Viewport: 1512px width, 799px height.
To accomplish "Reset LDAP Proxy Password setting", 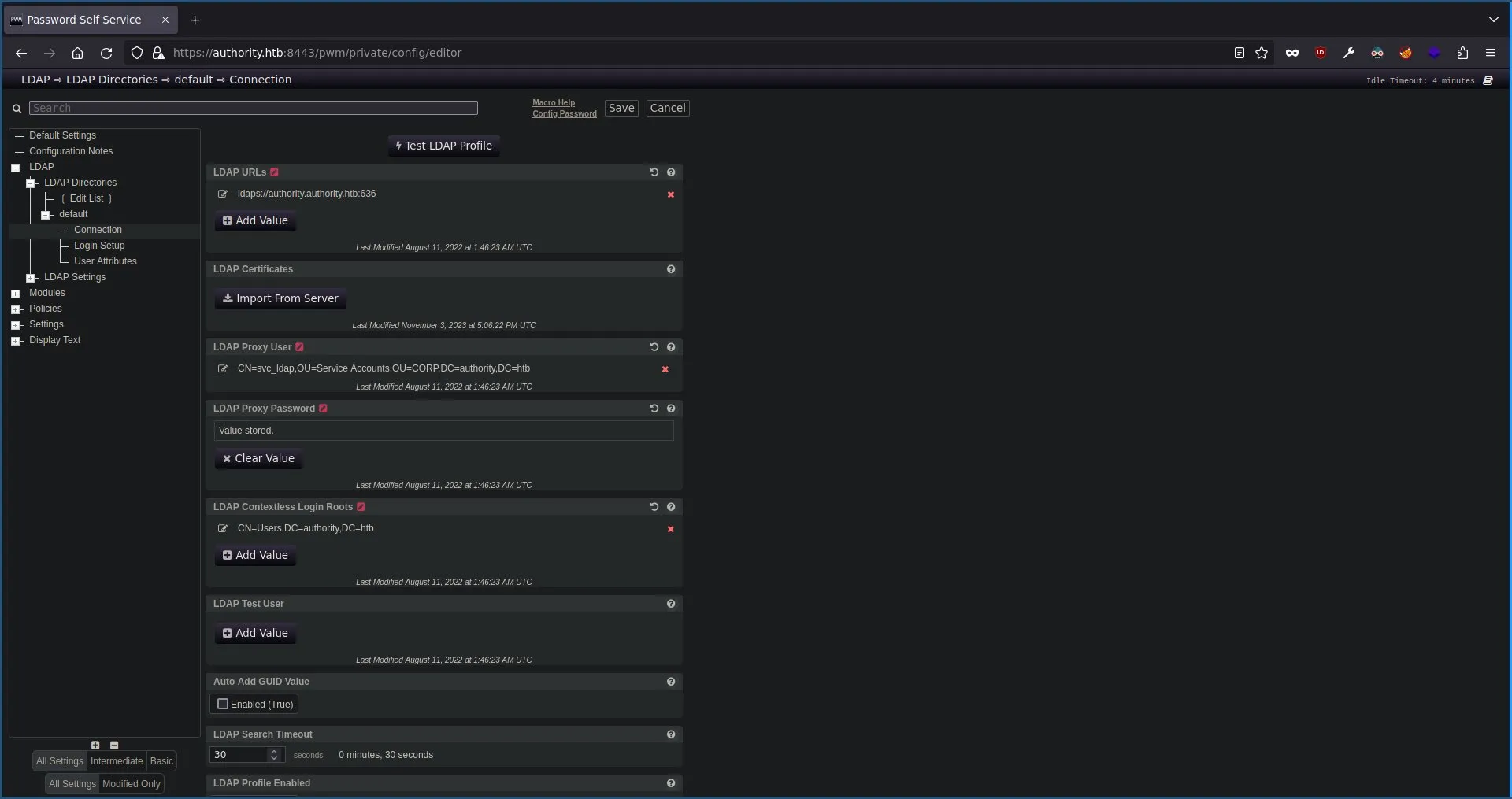I will (x=654, y=409).
